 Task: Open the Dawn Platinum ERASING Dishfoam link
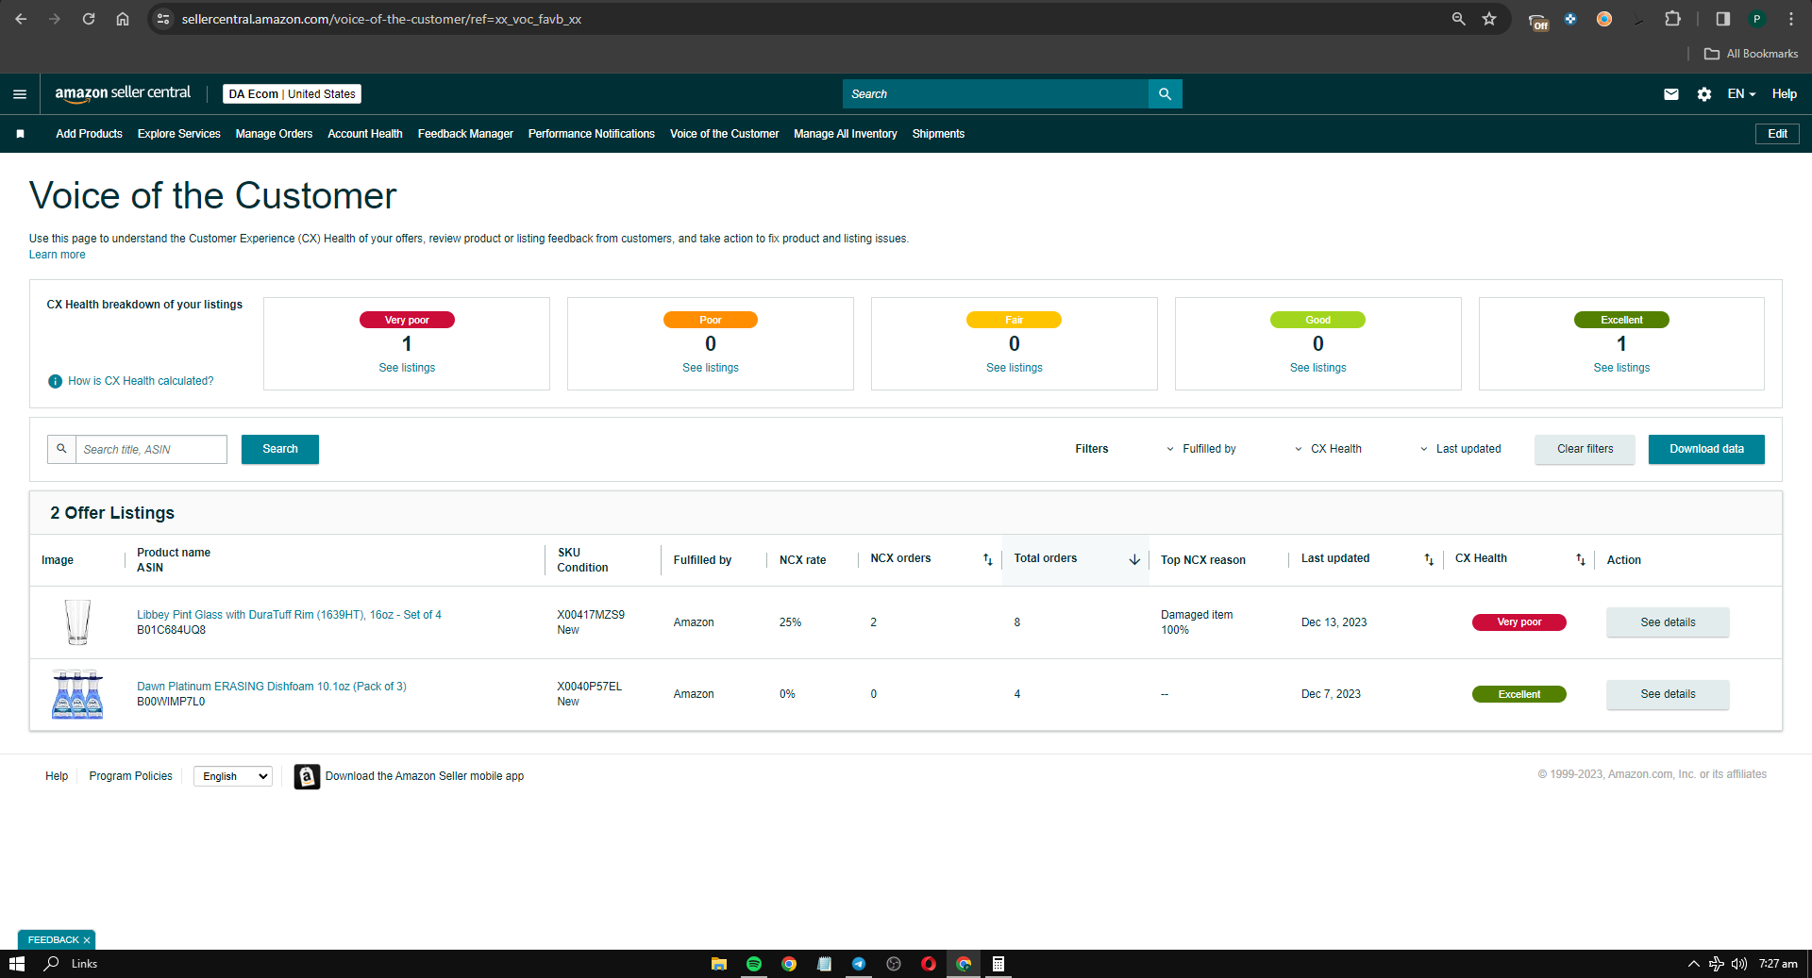[x=272, y=687]
